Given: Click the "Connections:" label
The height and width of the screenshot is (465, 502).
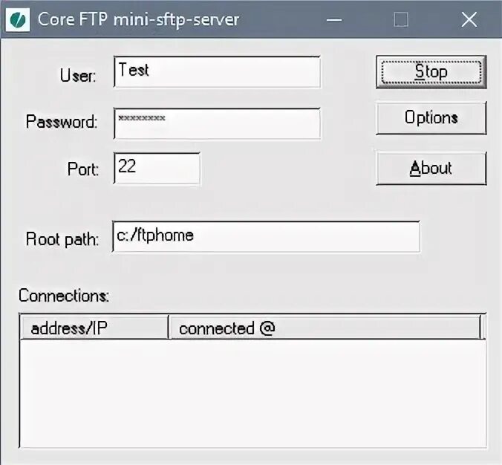Looking at the screenshot, I should click(x=64, y=296).
